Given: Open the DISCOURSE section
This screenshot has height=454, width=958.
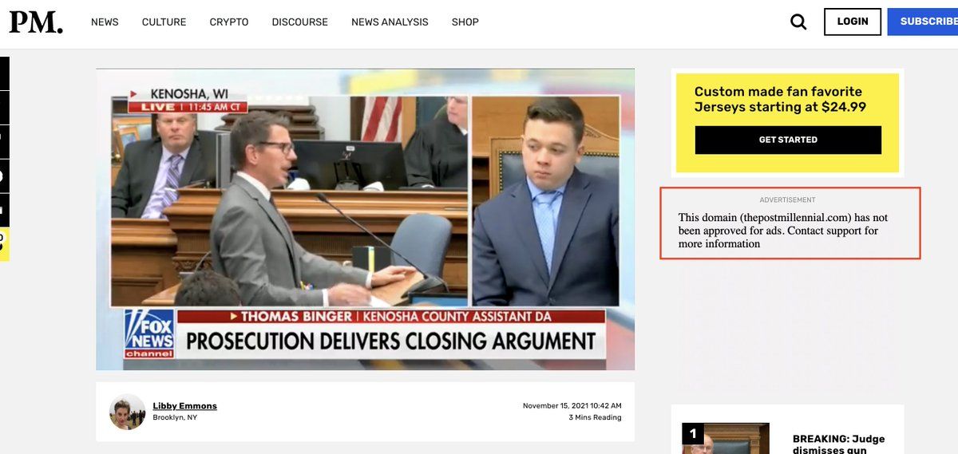Looking at the screenshot, I should click(299, 22).
